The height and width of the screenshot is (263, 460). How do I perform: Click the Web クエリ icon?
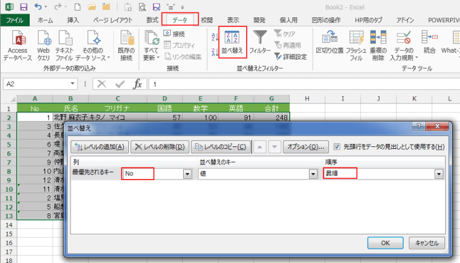[x=44, y=45]
